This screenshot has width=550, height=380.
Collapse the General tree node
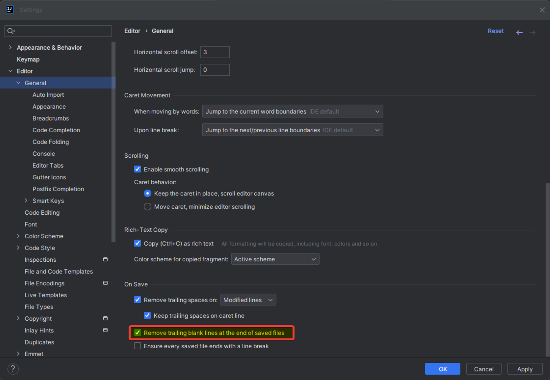[18, 83]
